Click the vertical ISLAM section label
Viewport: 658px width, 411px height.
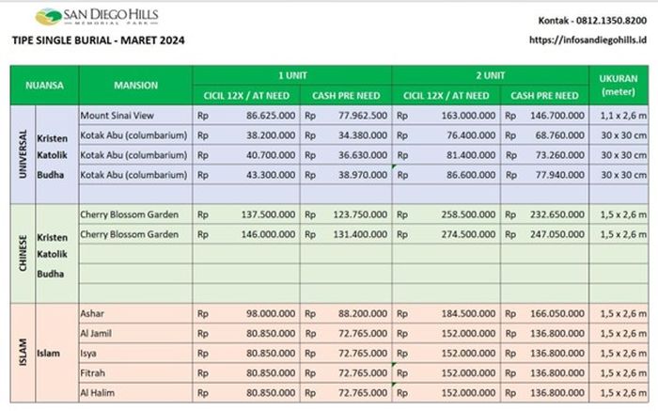coord(22,352)
